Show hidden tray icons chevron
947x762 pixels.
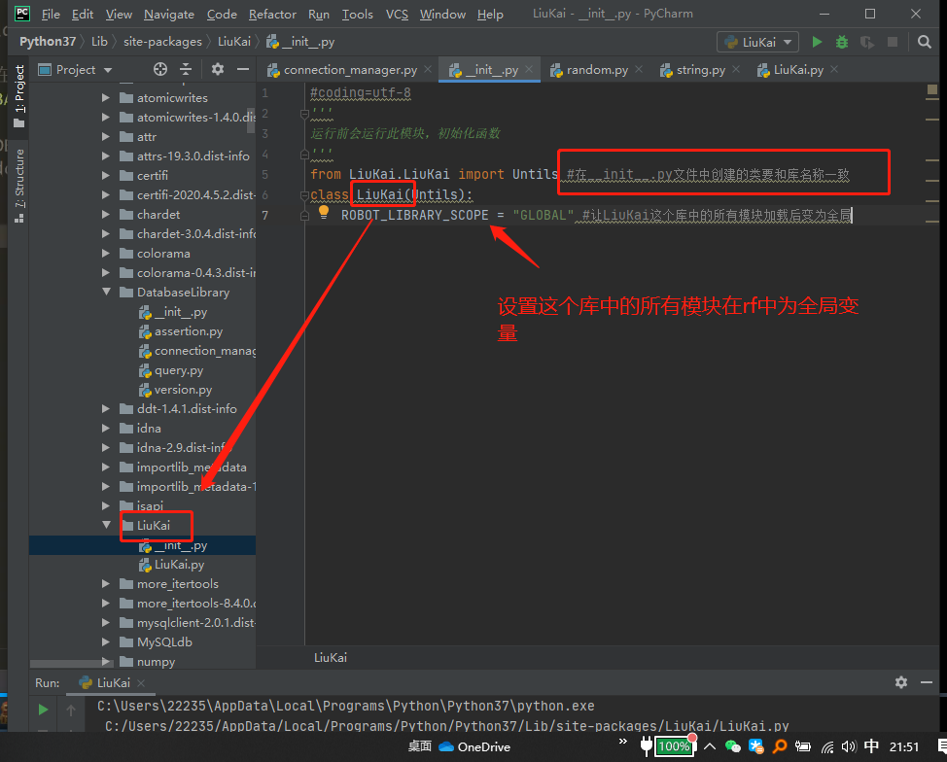(710, 746)
